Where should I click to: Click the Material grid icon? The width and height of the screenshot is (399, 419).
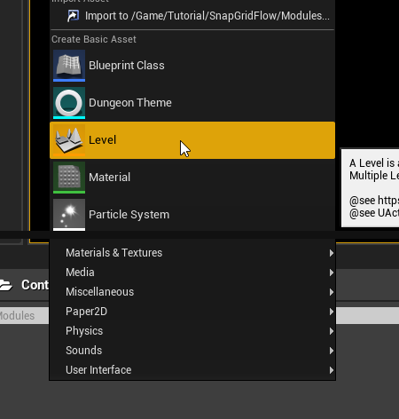tap(69, 178)
